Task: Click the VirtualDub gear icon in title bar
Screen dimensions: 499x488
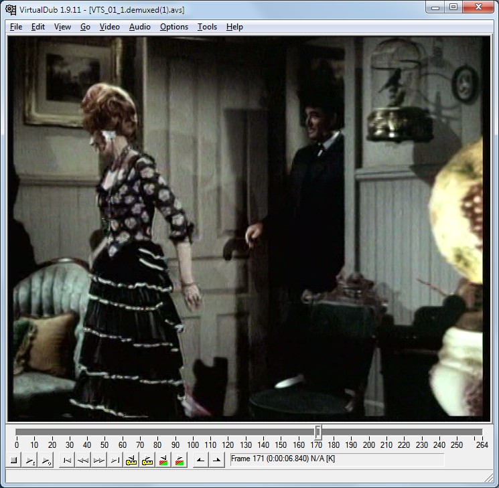Action: tap(11, 9)
